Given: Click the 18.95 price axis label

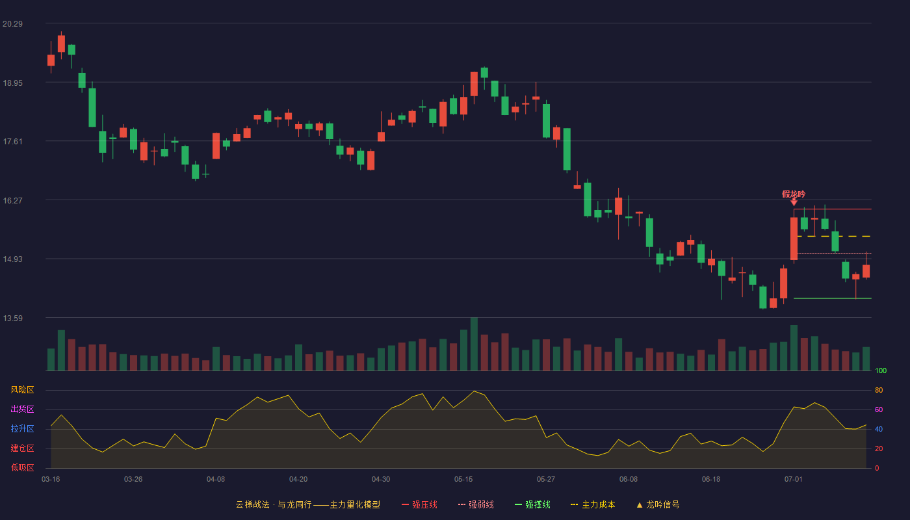Looking at the screenshot, I should 12,83.
